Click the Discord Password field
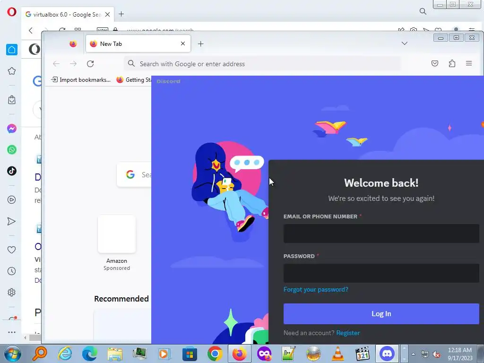 point(381,273)
